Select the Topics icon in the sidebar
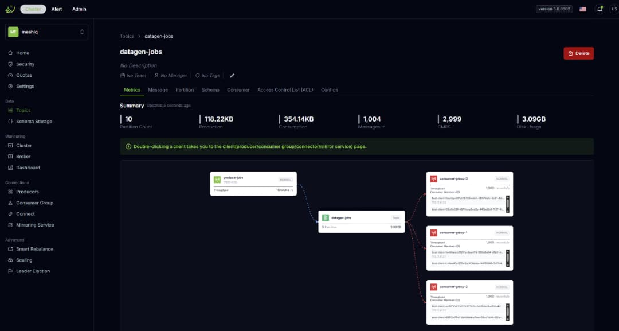Image resolution: width=619 pixels, height=331 pixels. 10,110
